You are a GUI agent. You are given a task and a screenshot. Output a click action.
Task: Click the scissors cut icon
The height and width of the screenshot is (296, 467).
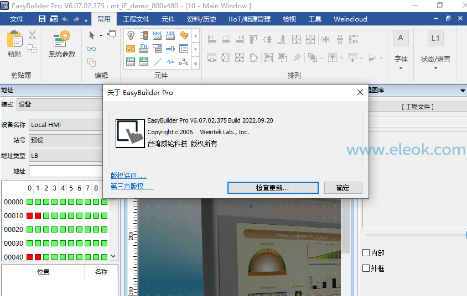point(32,35)
